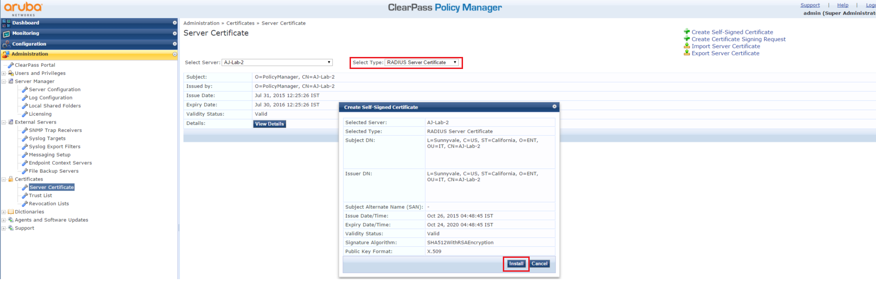
Task: Click the Syslog Targets wrench icon
Action: click(x=25, y=138)
